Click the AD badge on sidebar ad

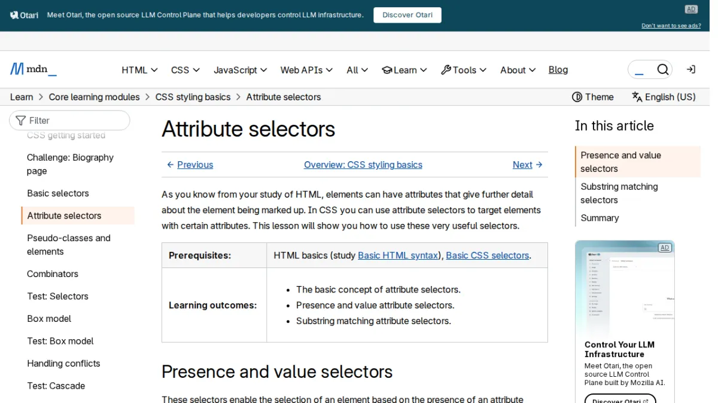[664, 248]
